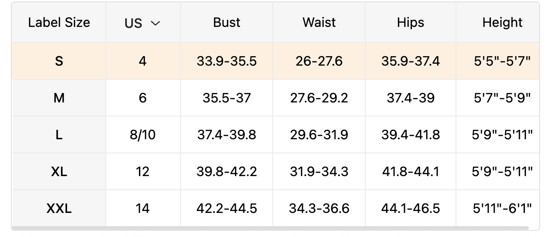
Task: Click the US size 8/10 cell
Action: click(x=143, y=135)
